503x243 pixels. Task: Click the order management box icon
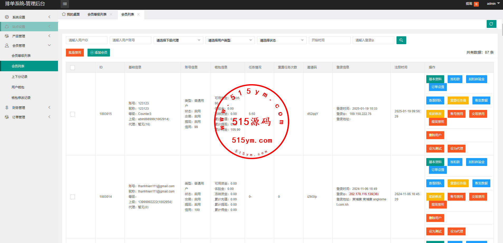(7, 117)
